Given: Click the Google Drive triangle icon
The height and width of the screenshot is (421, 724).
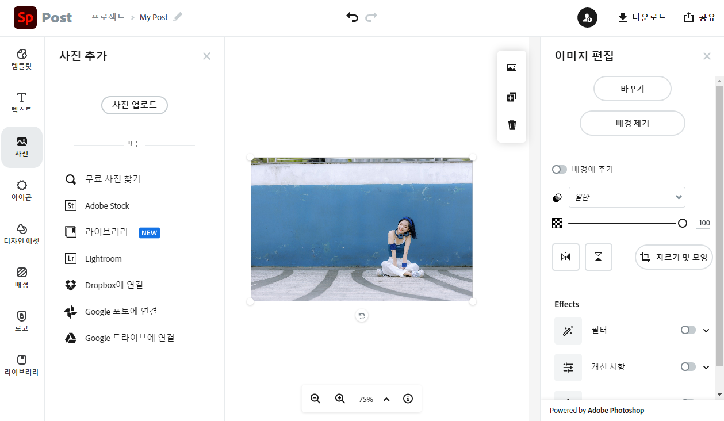Looking at the screenshot, I should coord(71,338).
